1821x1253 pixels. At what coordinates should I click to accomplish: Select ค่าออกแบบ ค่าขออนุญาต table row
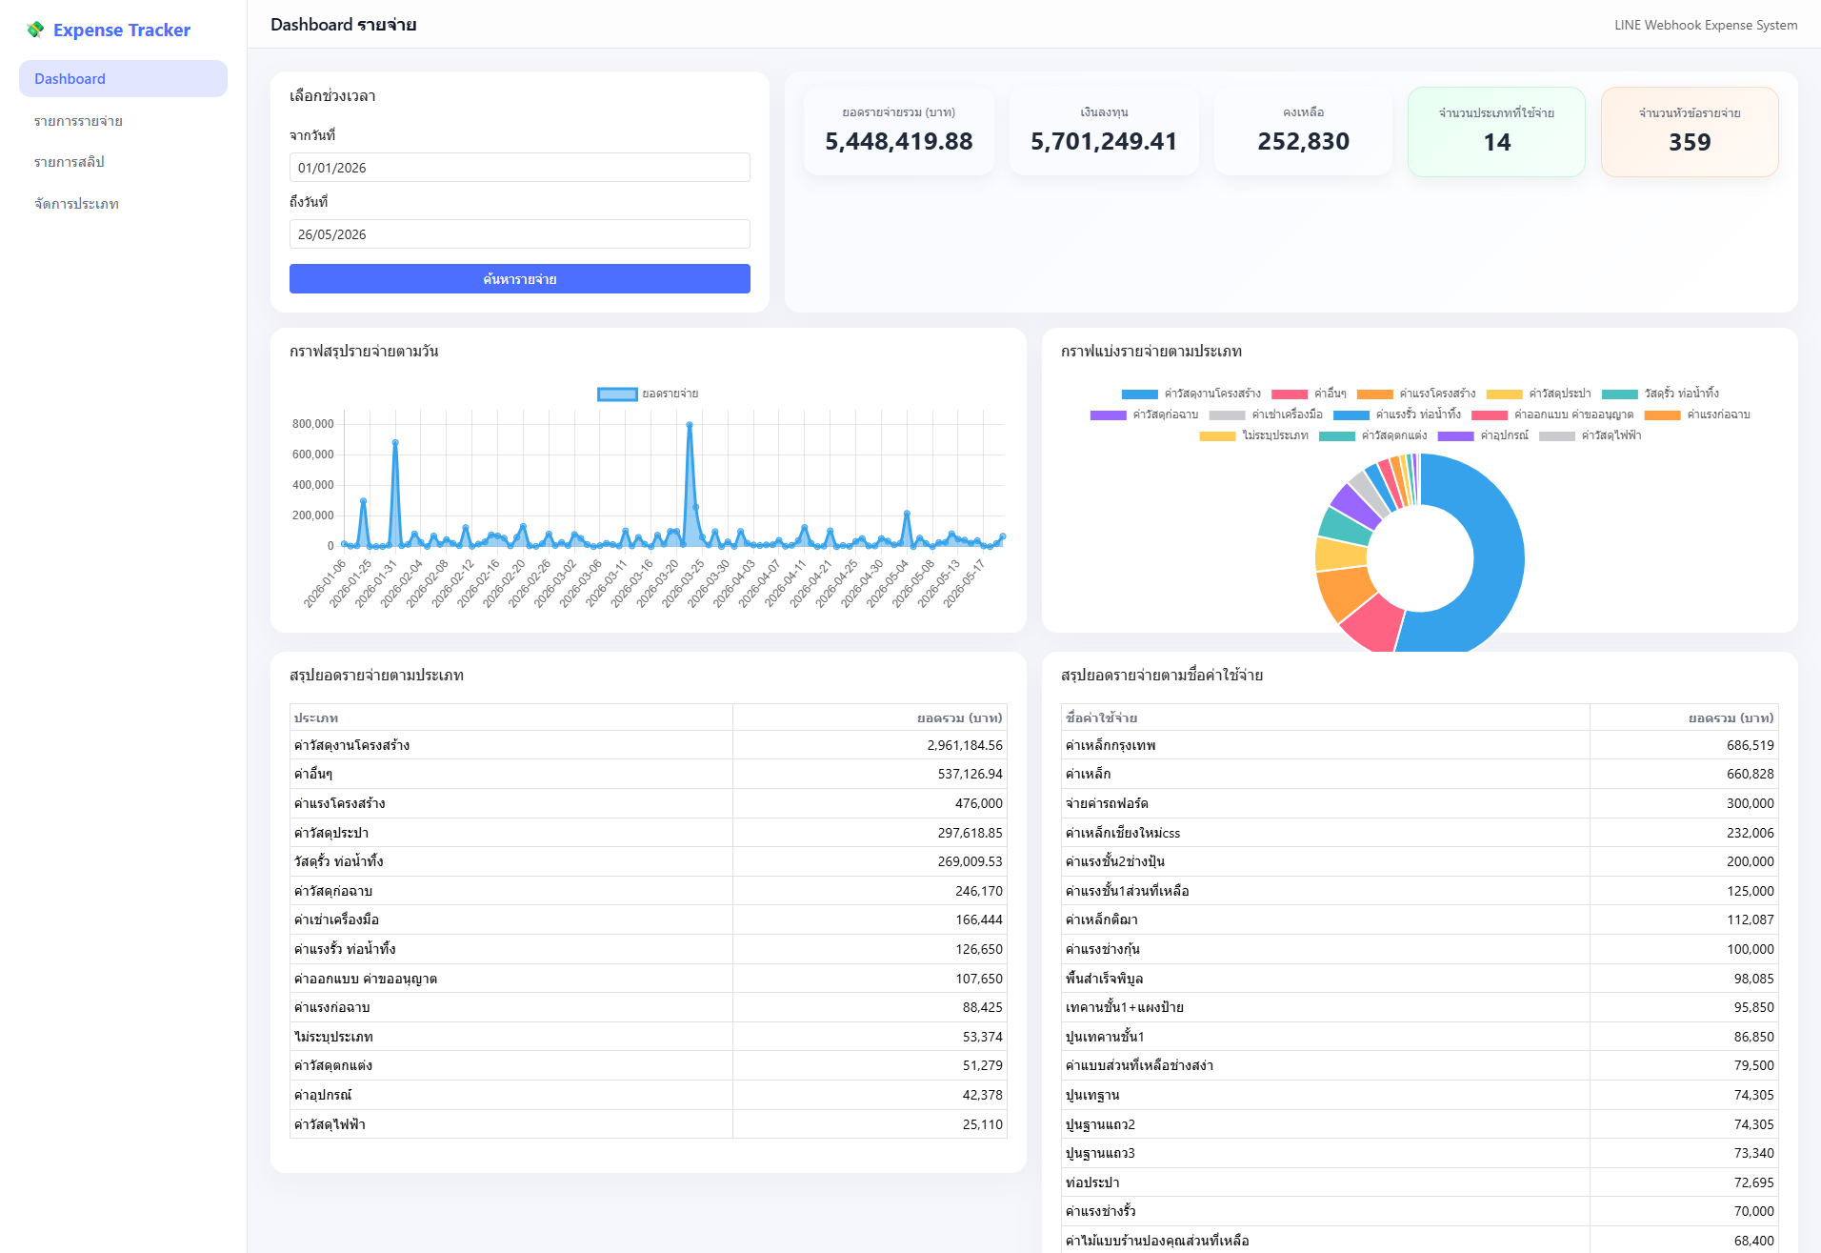click(648, 979)
